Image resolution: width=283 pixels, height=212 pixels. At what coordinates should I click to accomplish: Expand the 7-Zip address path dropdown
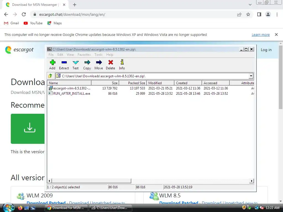pyautogui.click(x=251, y=76)
